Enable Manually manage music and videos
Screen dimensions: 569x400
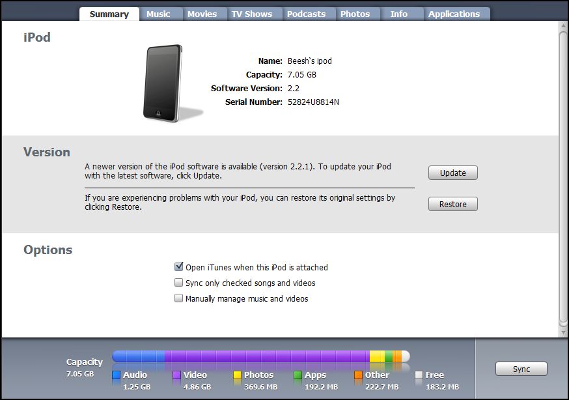pos(179,298)
